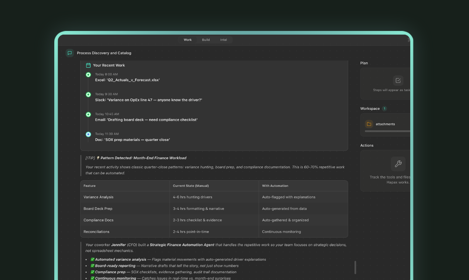Toggle the checkmark next to Continuous monitoring
The image size is (469, 280).
click(x=92, y=278)
